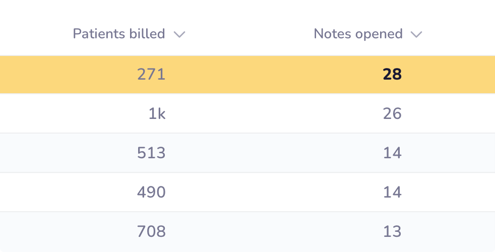Click the blank header area between the columns
Image resolution: width=495 pixels, height=252 pixels.
247,34
